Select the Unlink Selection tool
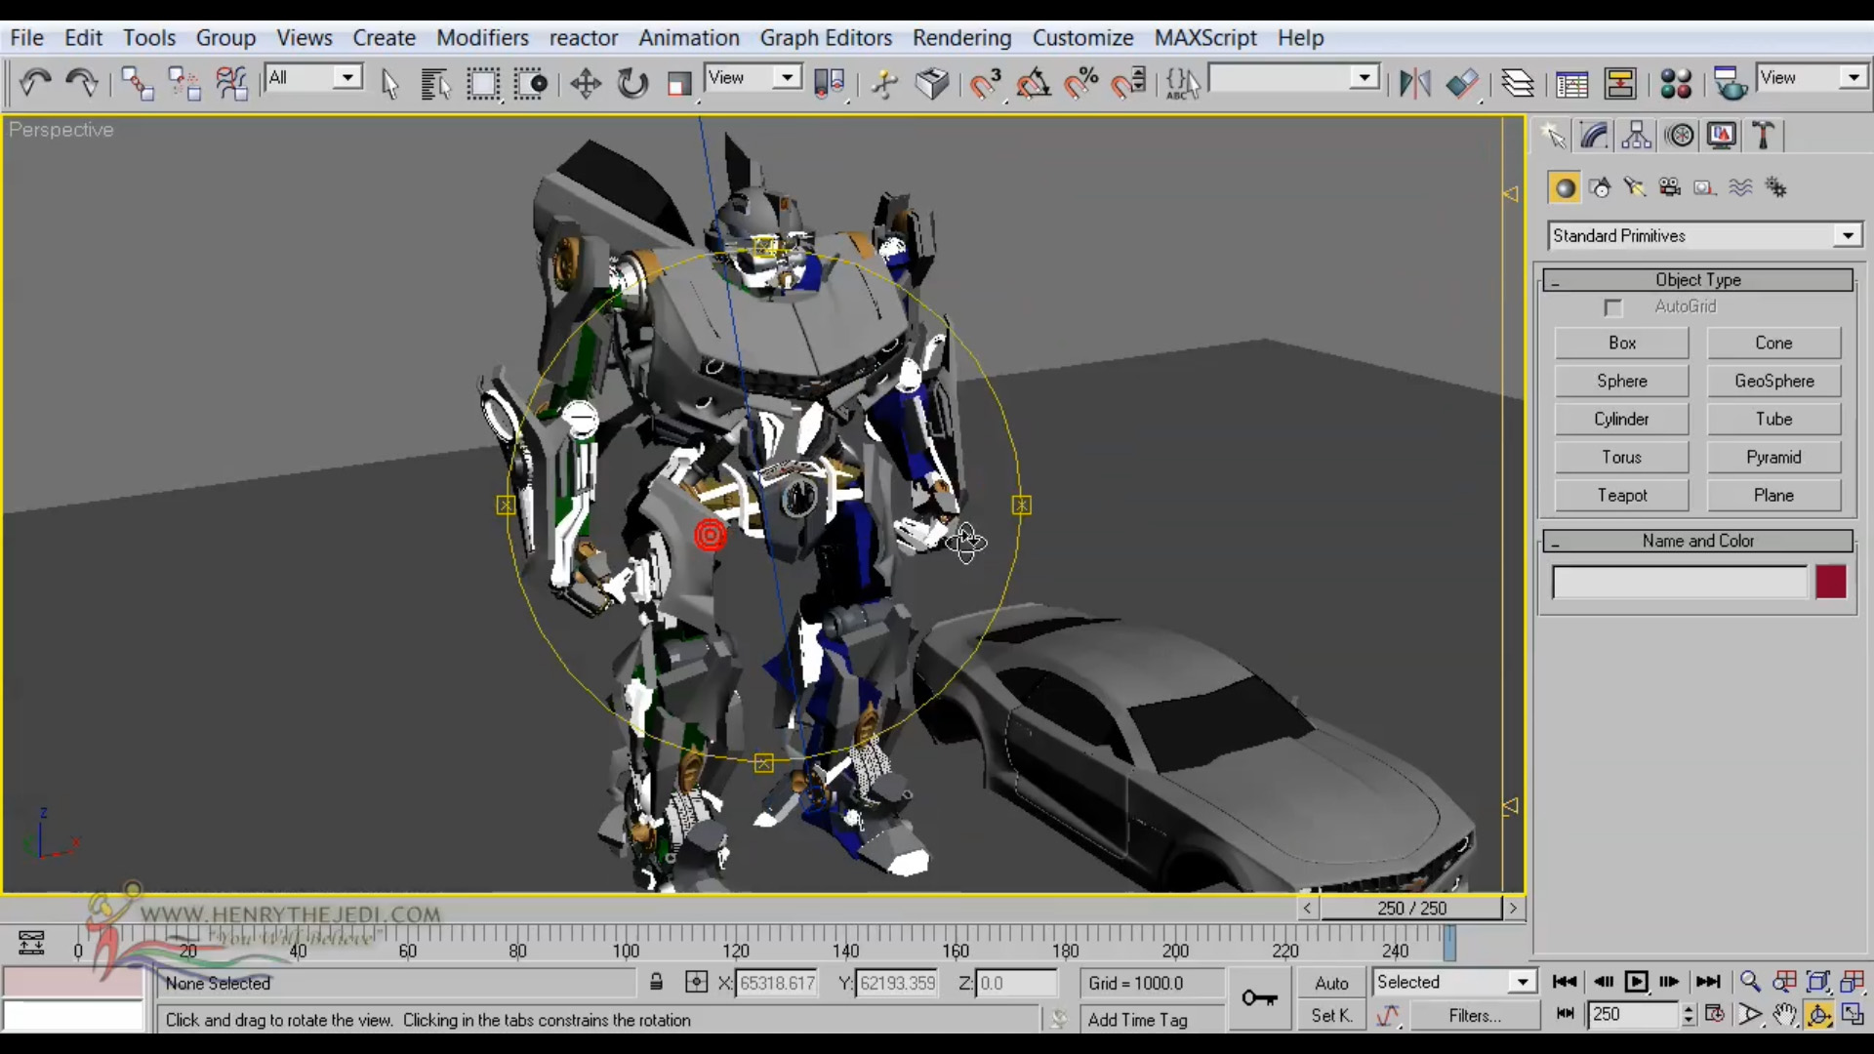 pyautogui.click(x=184, y=83)
